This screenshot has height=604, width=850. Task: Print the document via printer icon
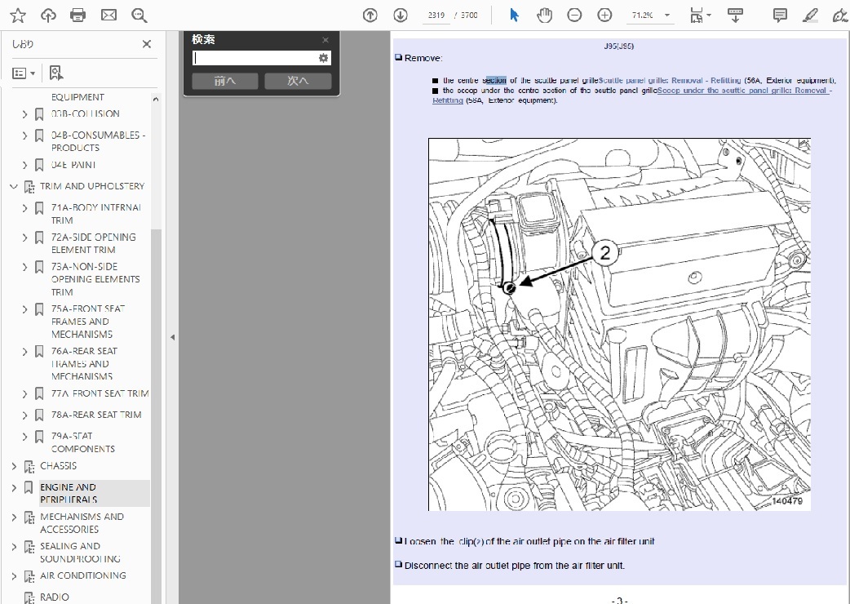point(78,16)
